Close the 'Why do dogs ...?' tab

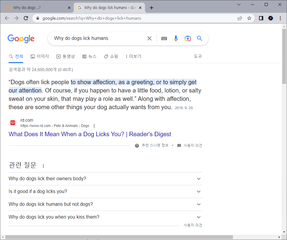click(x=69, y=8)
